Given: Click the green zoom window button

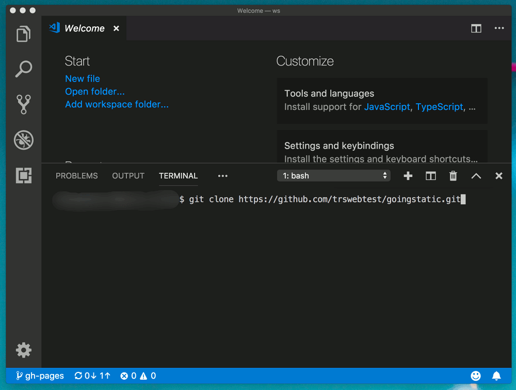Looking at the screenshot, I should pyautogui.click(x=33, y=10).
